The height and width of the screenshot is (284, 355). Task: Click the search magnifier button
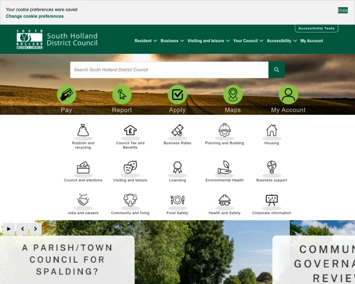pyautogui.click(x=276, y=70)
